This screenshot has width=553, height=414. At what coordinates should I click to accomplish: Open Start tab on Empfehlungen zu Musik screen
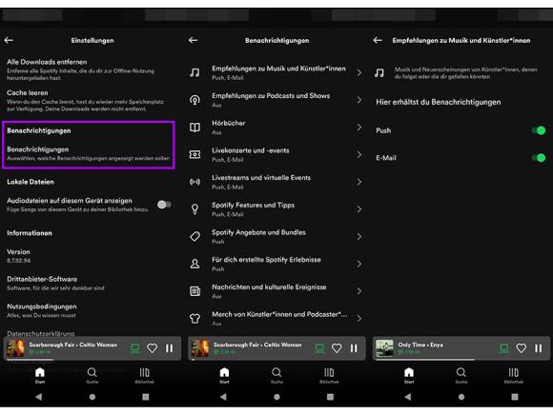click(409, 376)
